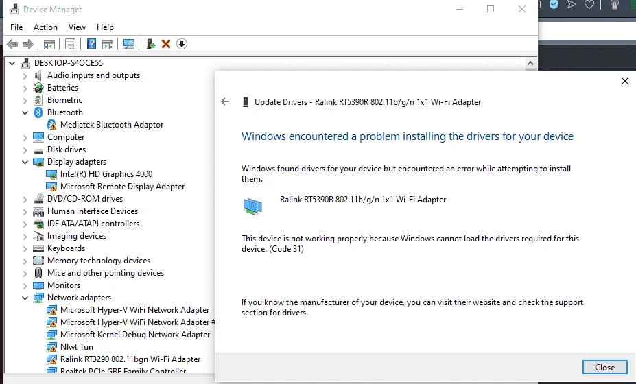Expand the Disk drives node
Screen dimensions: 636x384
point(25,149)
